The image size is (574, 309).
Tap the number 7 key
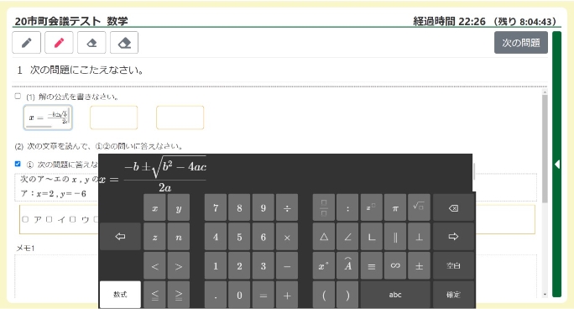click(x=216, y=208)
